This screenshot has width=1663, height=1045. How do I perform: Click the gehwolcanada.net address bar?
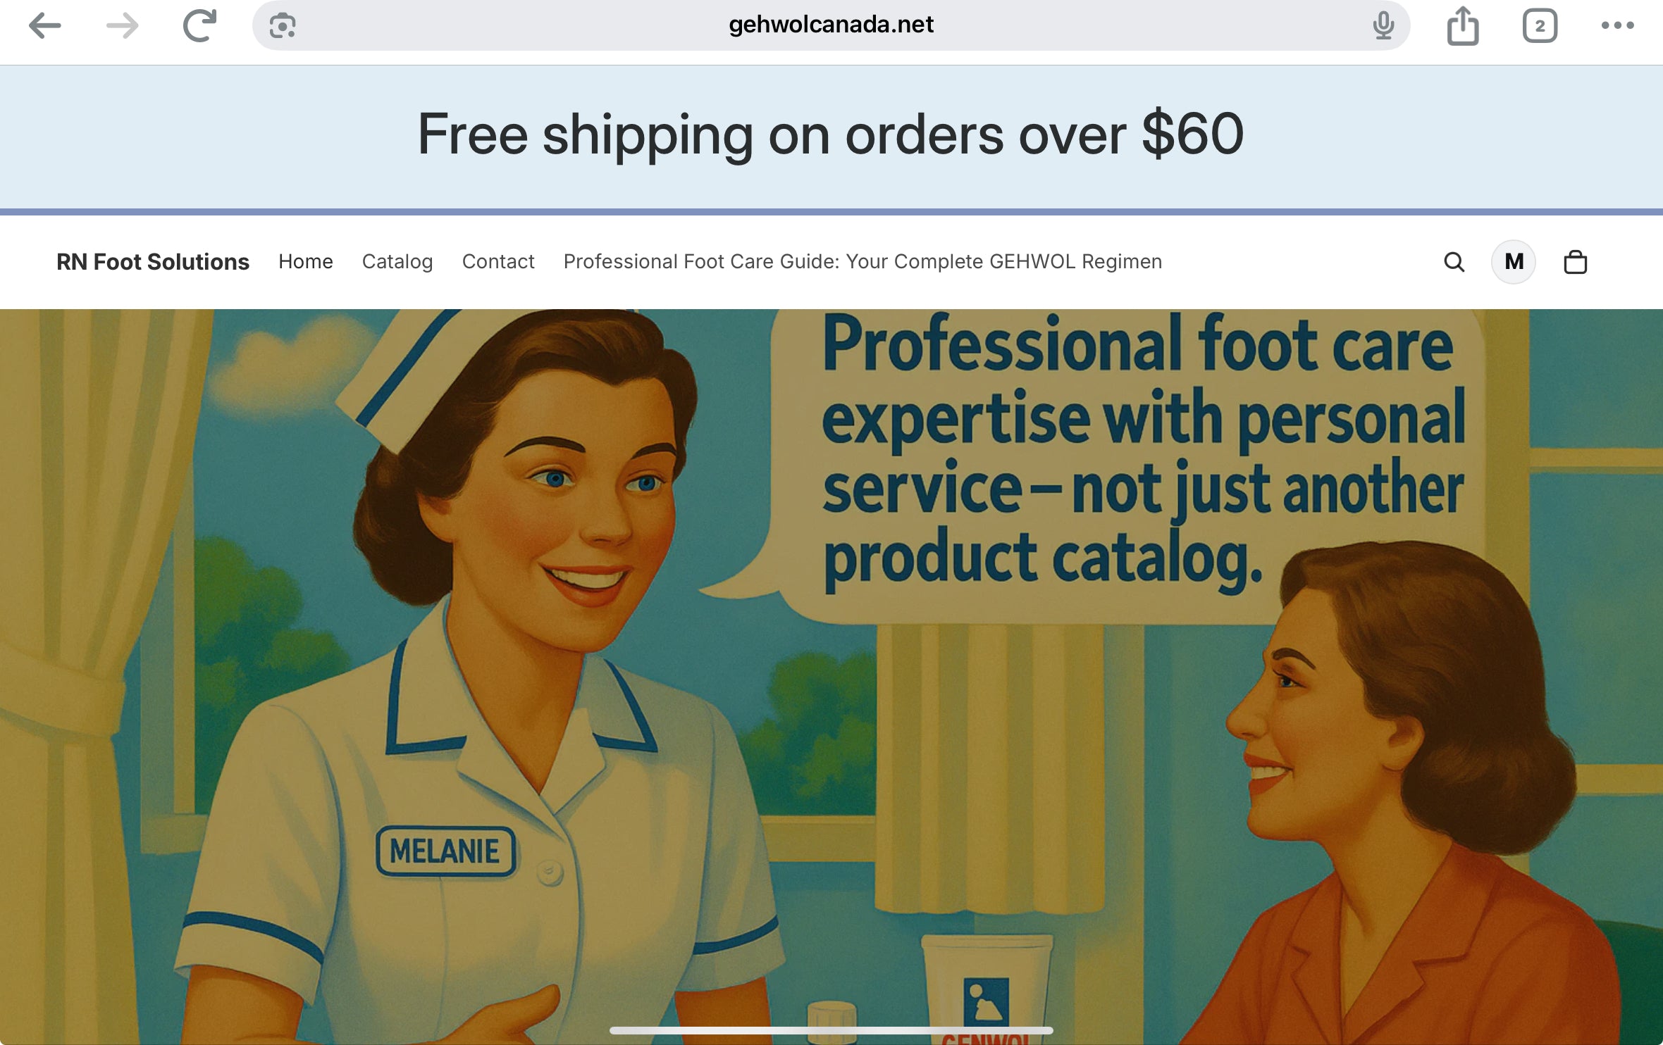pos(831,25)
